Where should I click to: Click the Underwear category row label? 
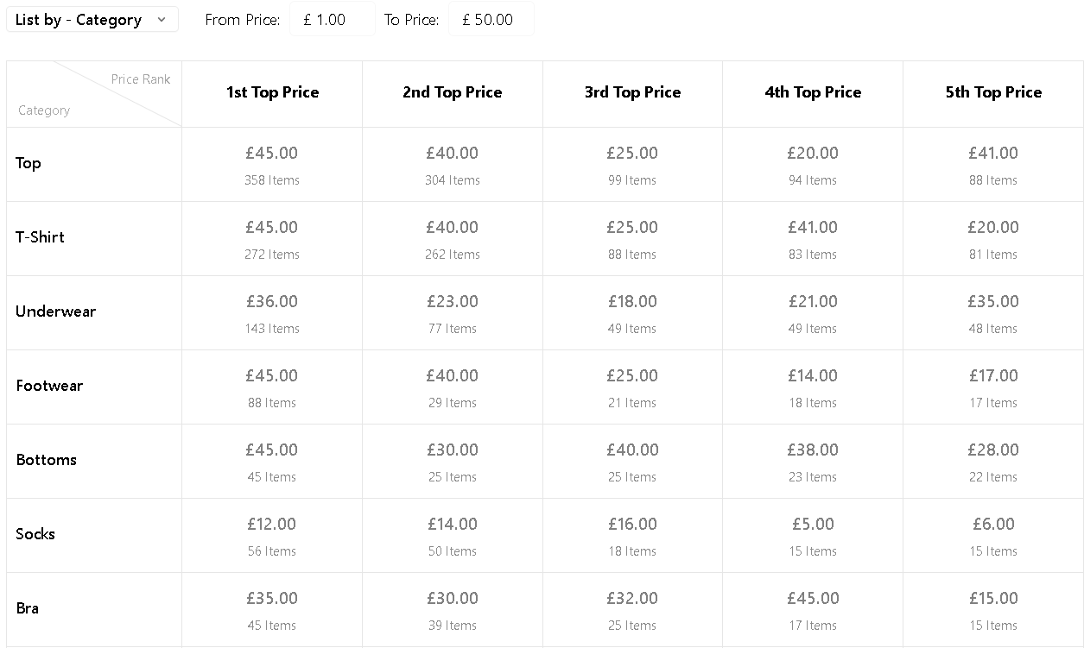pyautogui.click(x=55, y=311)
